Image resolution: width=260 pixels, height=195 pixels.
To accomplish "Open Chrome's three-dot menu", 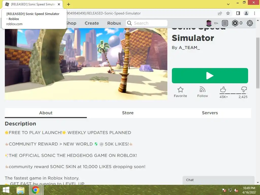I will (254, 13).
